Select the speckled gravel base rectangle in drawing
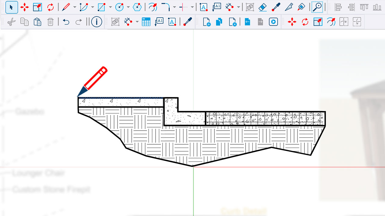 tap(265, 119)
